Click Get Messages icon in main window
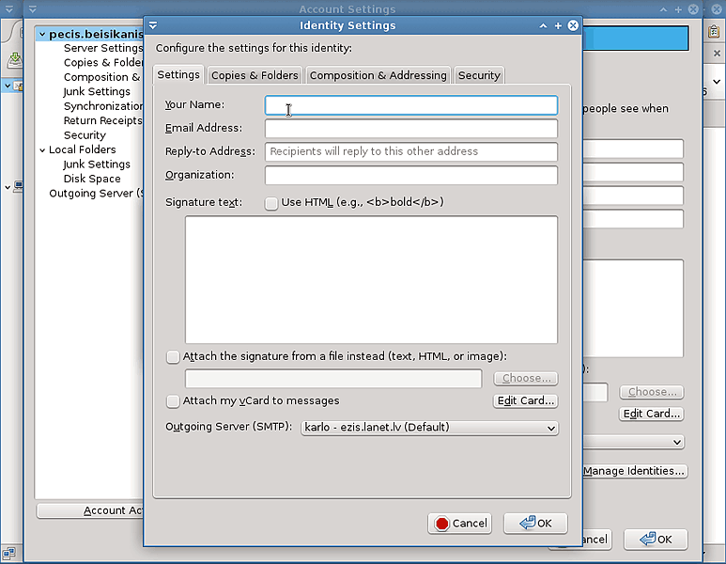Image resolution: width=726 pixels, height=564 pixels. coord(15,59)
